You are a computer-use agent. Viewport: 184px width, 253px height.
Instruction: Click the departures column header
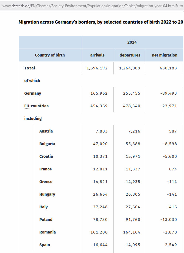(130, 55)
